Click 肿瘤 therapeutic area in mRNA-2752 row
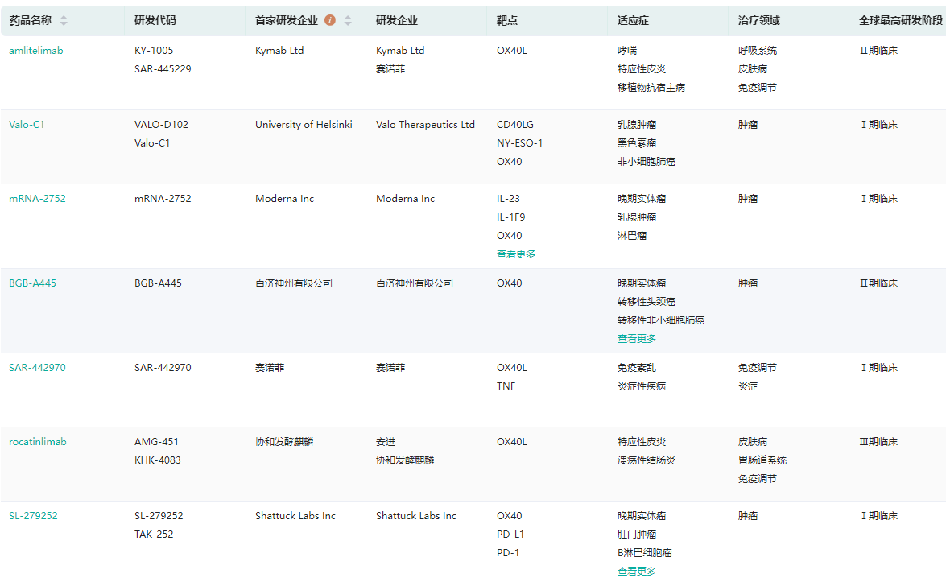946x582 pixels. (x=747, y=199)
